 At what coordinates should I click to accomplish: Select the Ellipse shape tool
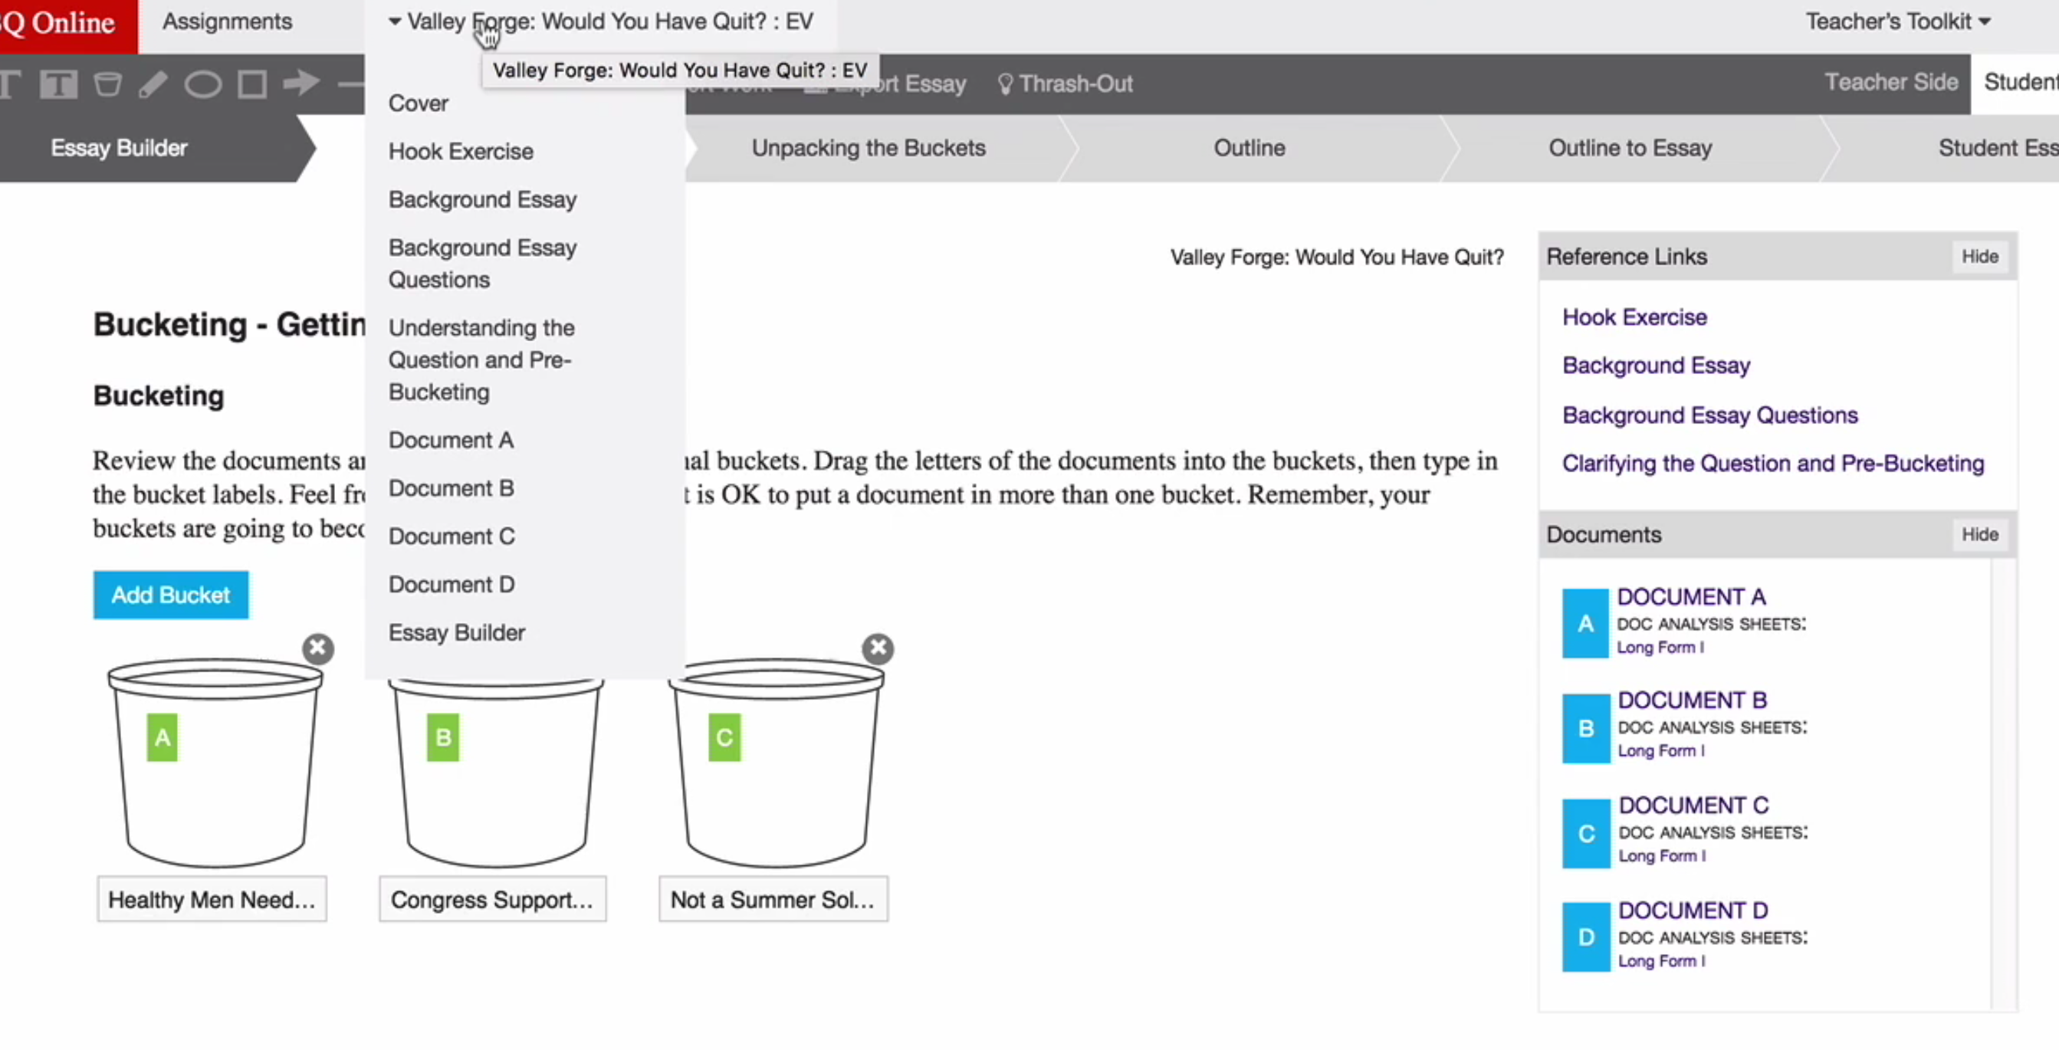[203, 84]
